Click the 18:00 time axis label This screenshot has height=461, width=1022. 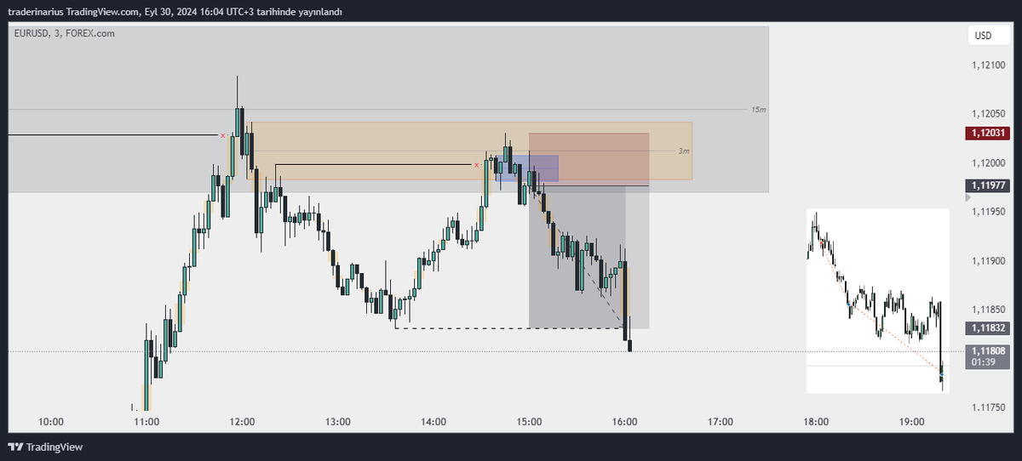tap(816, 421)
